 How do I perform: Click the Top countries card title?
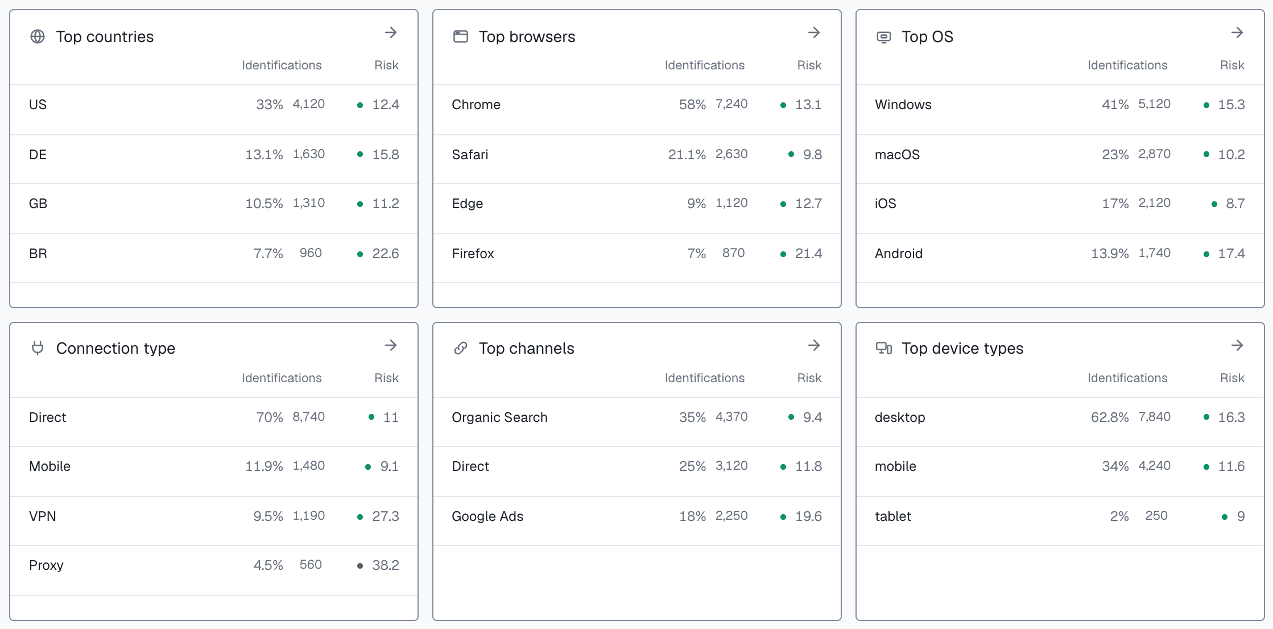[x=105, y=37]
